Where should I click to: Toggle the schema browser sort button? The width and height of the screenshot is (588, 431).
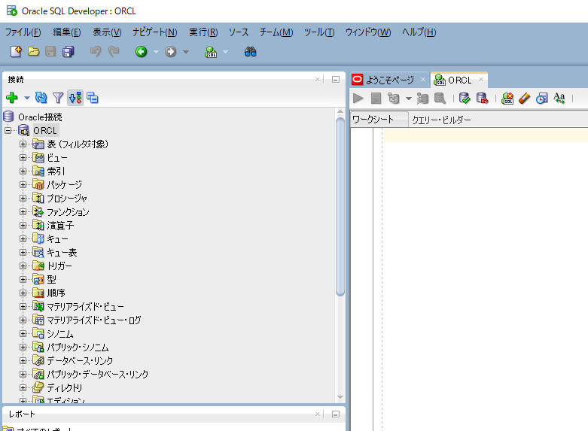tap(75, 98)
